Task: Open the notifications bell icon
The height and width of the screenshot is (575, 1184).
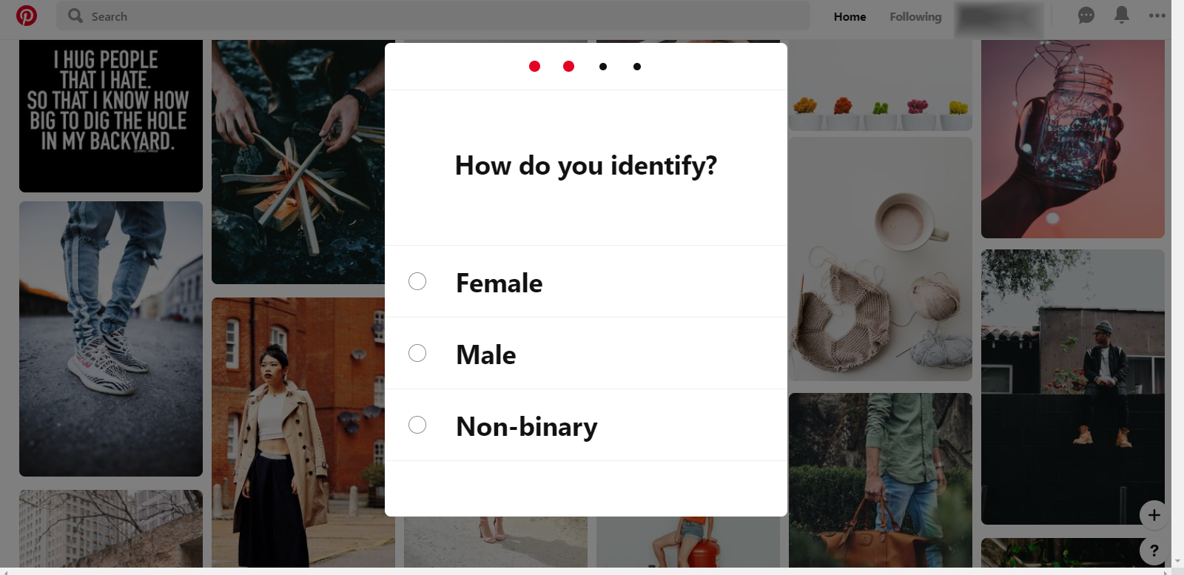Action: (x=1122, y=15)
